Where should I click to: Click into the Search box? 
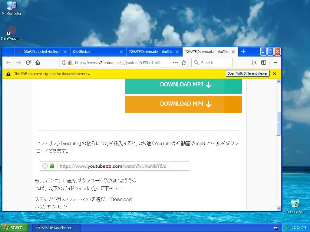(x=212, y=63)
